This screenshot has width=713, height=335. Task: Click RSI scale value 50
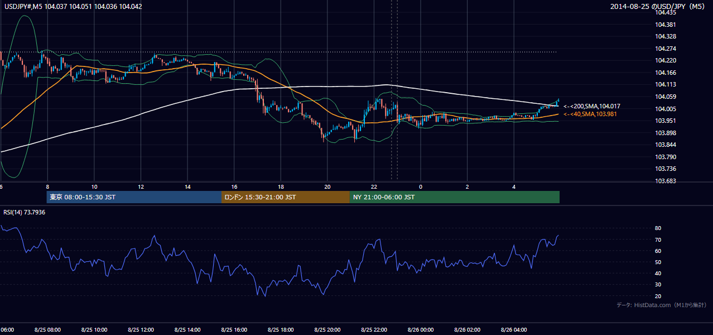pyautogui.click(x=658, y=262)
